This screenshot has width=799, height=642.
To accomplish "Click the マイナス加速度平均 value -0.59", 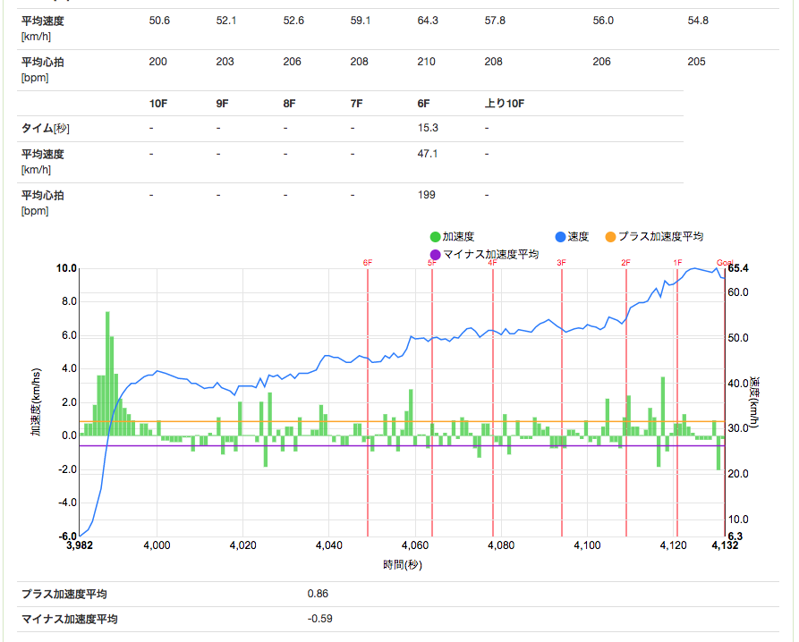I will click(x=320, y=619).
